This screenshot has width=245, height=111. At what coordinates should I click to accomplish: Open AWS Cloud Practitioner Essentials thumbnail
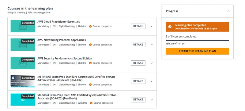coord(23,26)
